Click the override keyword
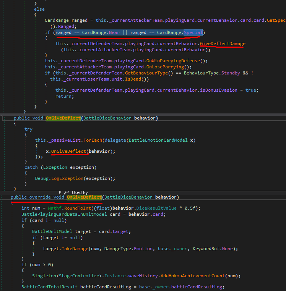 coord(40,197)
